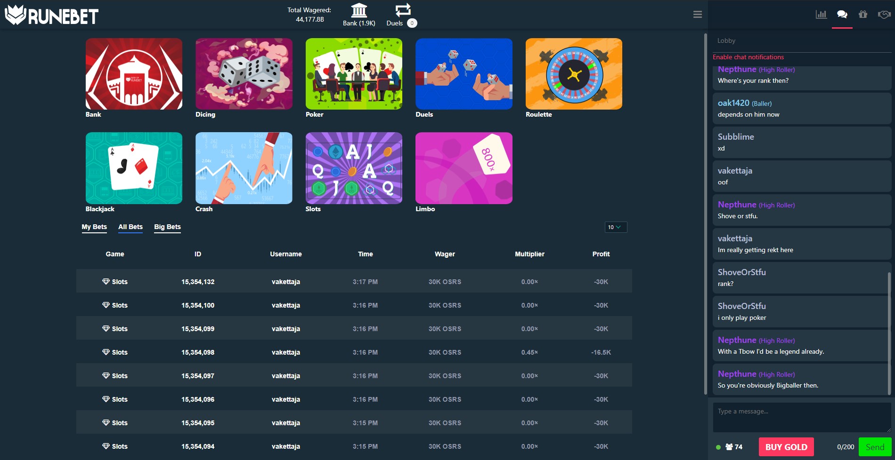
Task: Open the Crash game thumbnail
Action: (244, 168)
